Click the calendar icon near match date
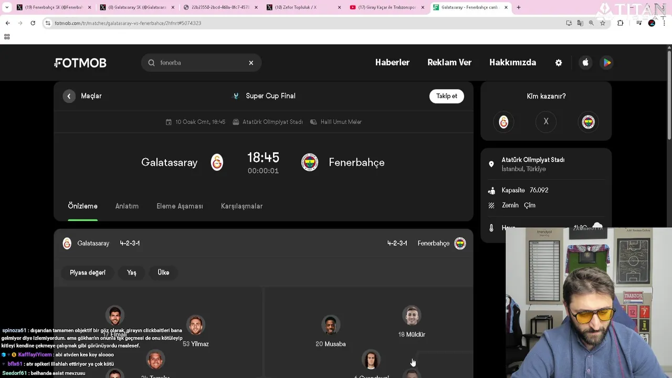672x378 pixels. pos(169,122)
